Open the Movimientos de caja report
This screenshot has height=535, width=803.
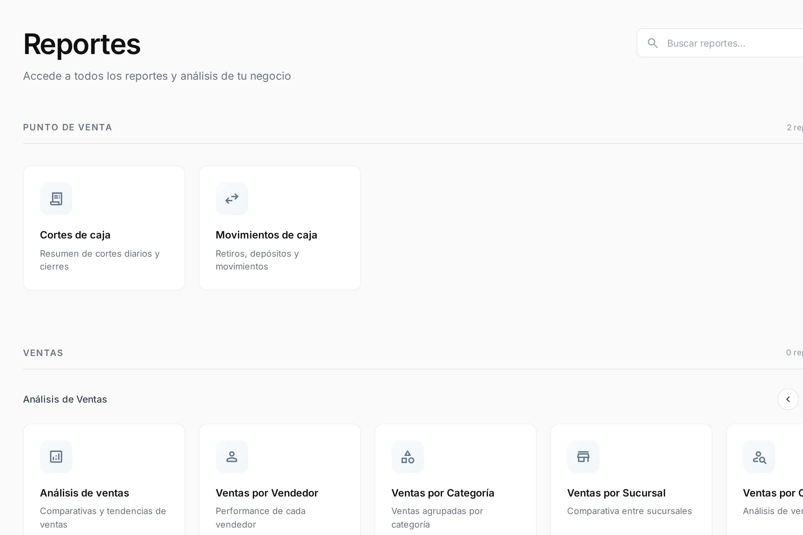(279, 228)
